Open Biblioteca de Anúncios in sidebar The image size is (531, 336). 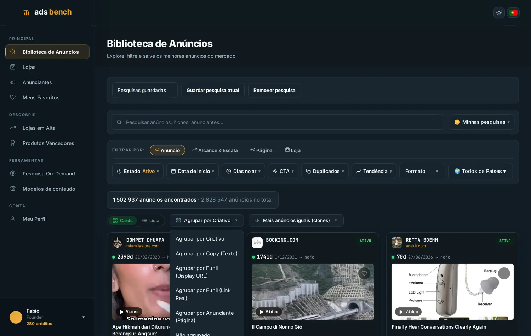click(47, 52)
